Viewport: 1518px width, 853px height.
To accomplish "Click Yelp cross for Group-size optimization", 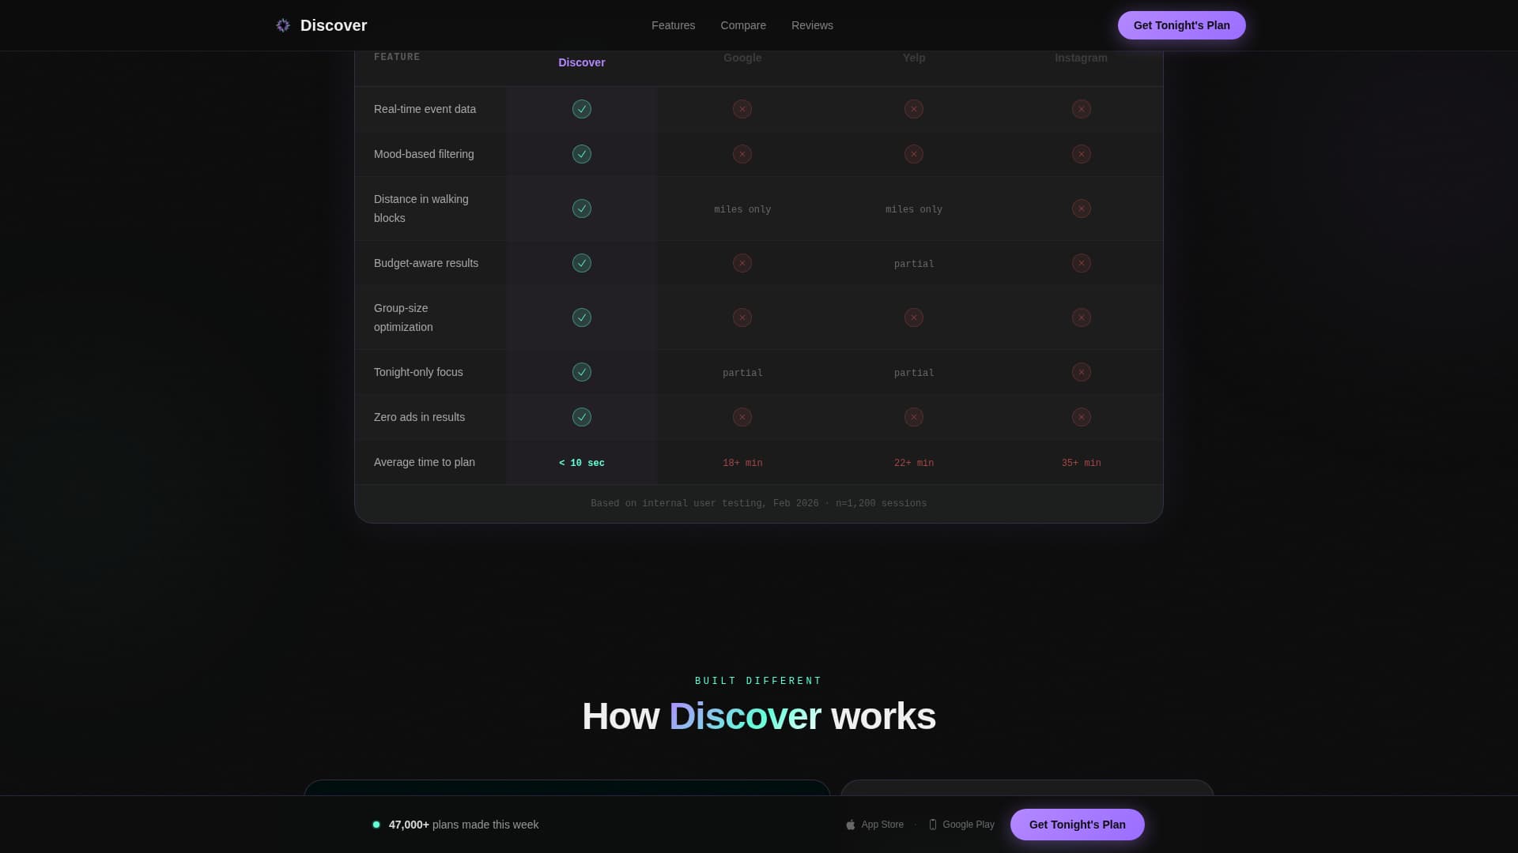I will click(914, 318).
